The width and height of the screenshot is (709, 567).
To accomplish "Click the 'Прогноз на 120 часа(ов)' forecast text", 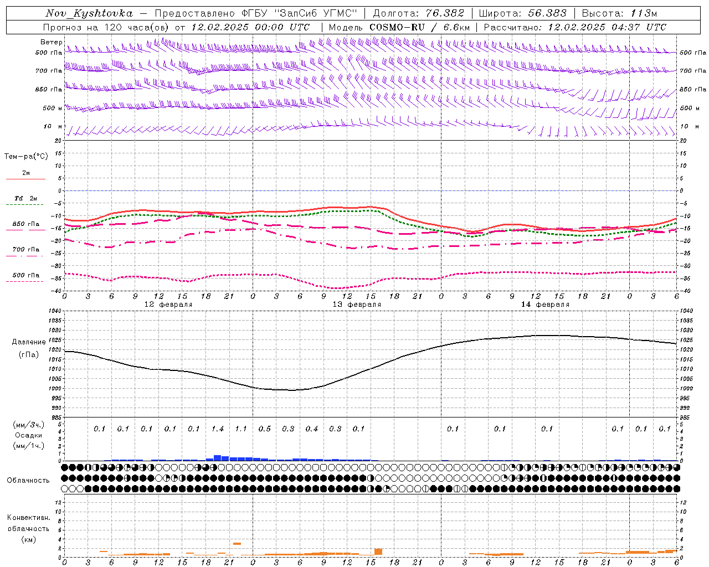I will [106, 27].
